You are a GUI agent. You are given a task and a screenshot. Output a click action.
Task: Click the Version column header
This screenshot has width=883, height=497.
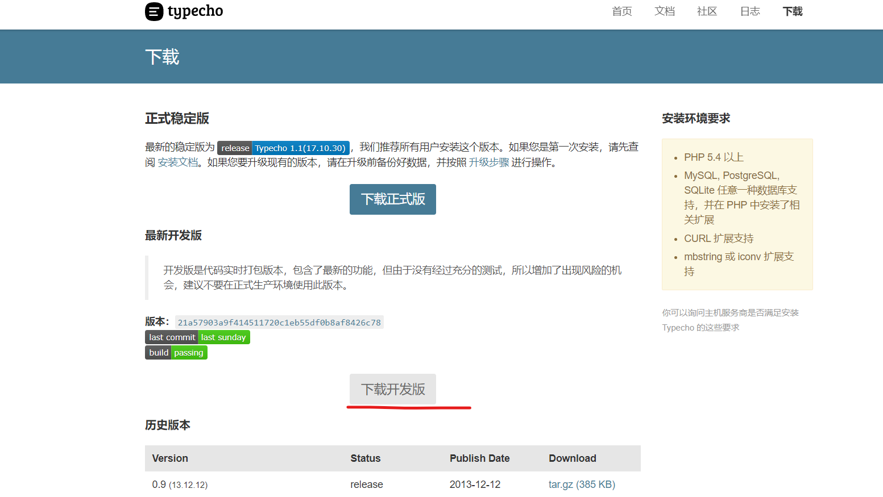pos(170,458)
